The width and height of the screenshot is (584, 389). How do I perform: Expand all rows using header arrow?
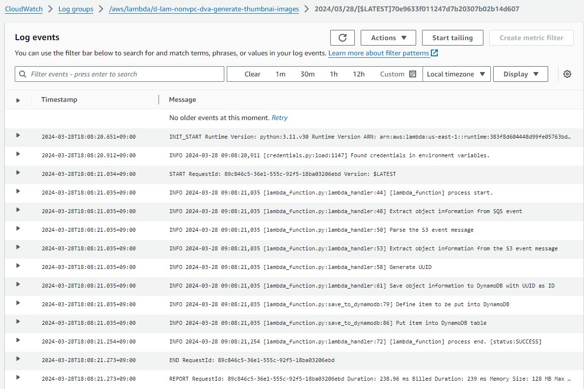click(x=18, y=100)
